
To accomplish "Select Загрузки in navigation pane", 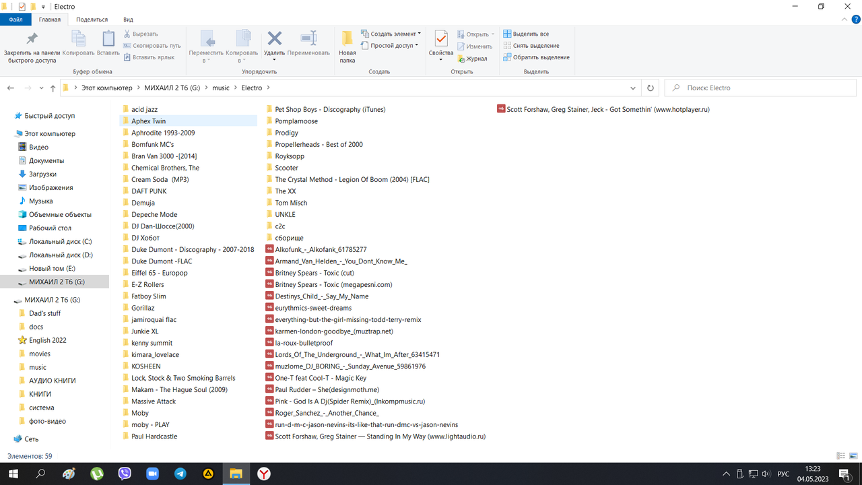I will [42, 174].
